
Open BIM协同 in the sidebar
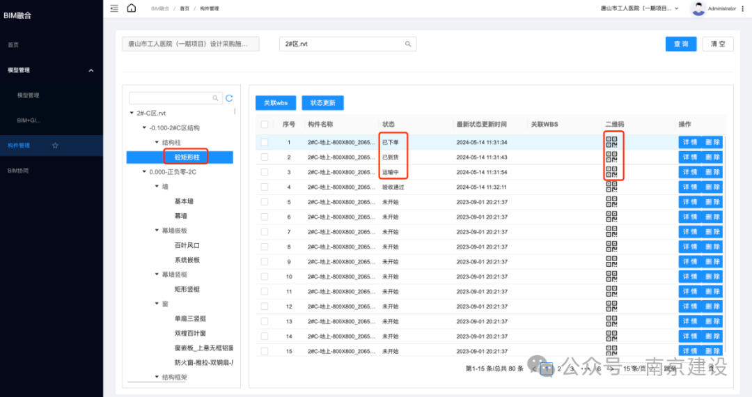pos(18,171)
